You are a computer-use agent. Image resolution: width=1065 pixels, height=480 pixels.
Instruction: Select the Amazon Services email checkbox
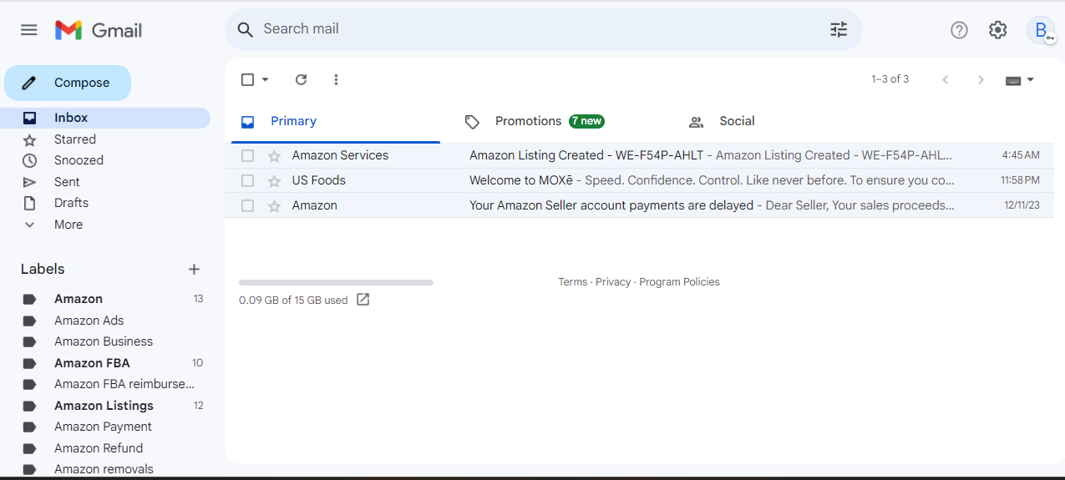pyautogui.click(x=247, y=155)
